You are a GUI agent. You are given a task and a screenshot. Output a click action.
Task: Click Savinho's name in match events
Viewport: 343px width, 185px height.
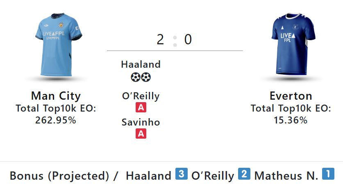[x=141, y=122]
